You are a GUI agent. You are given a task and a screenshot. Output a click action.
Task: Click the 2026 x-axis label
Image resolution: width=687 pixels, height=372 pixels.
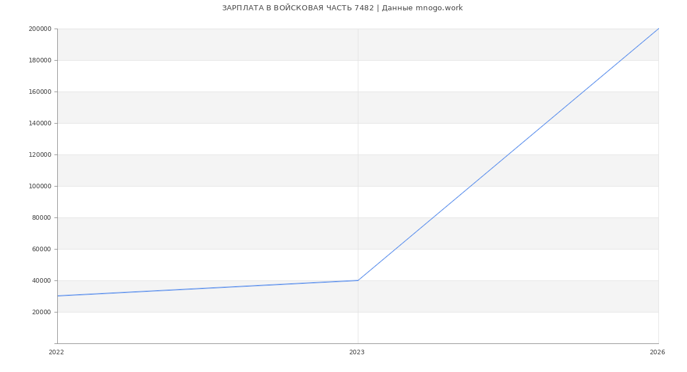(x=657, y=353)
